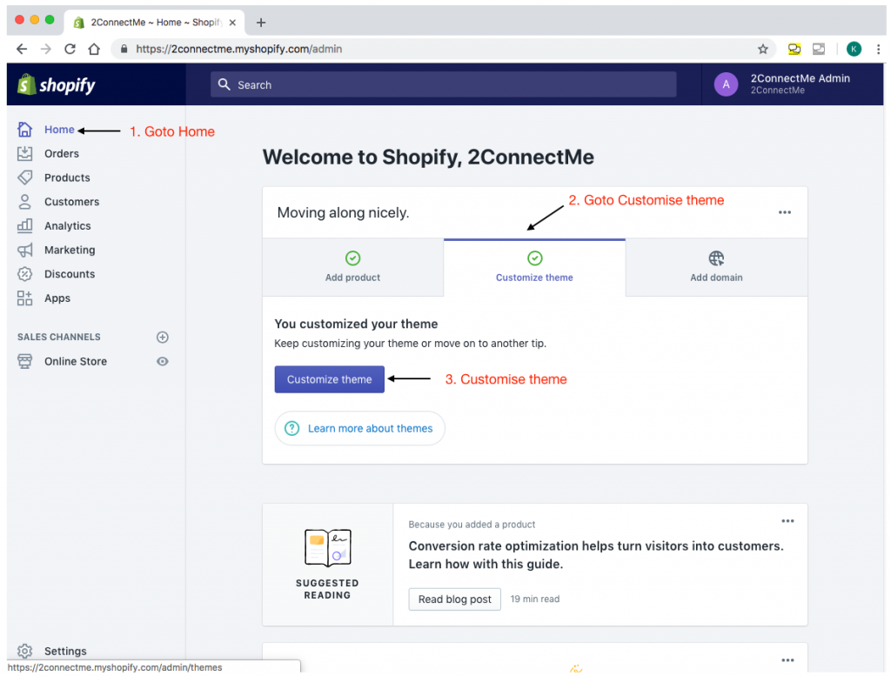The height and width of the screenshot is (676, 891).
Task: Open Apps in the sidebar
Action: pos(57,298)
